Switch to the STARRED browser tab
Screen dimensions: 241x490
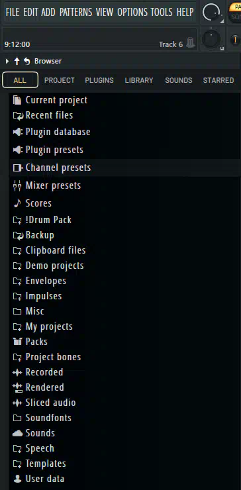tap(218, 80)
